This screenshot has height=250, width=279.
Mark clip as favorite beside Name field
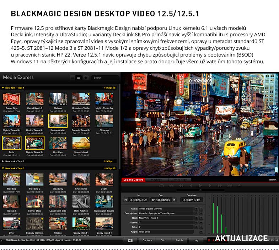[196, 209]
